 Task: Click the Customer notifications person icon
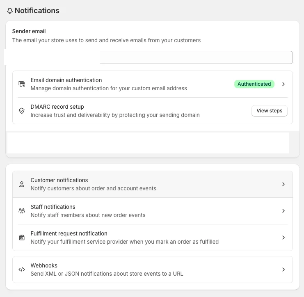22,184
